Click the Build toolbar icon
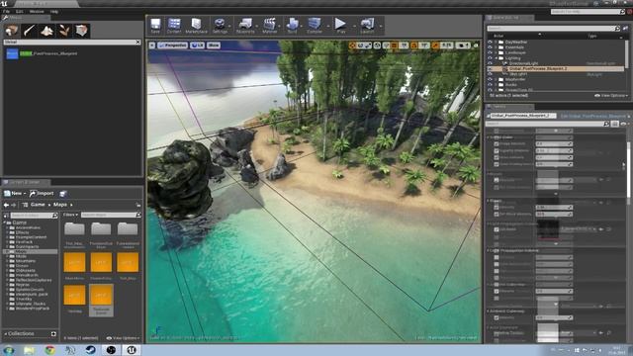 click(292, 26)
